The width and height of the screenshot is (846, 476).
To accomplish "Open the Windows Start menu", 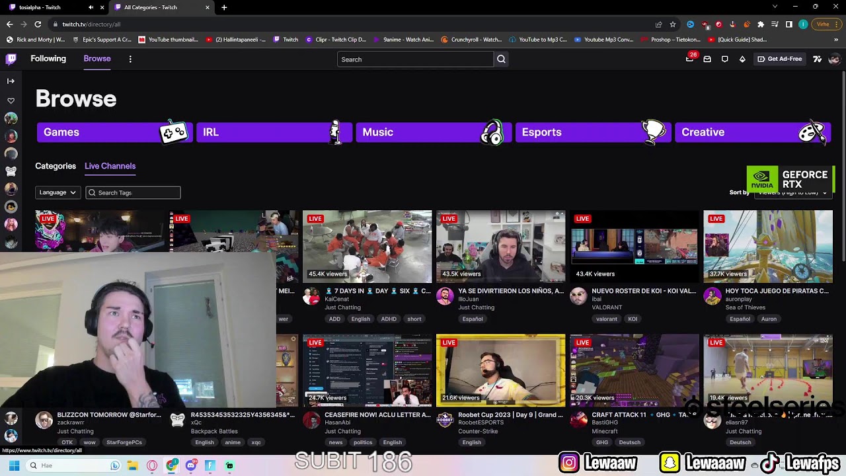I will [14, 465].
